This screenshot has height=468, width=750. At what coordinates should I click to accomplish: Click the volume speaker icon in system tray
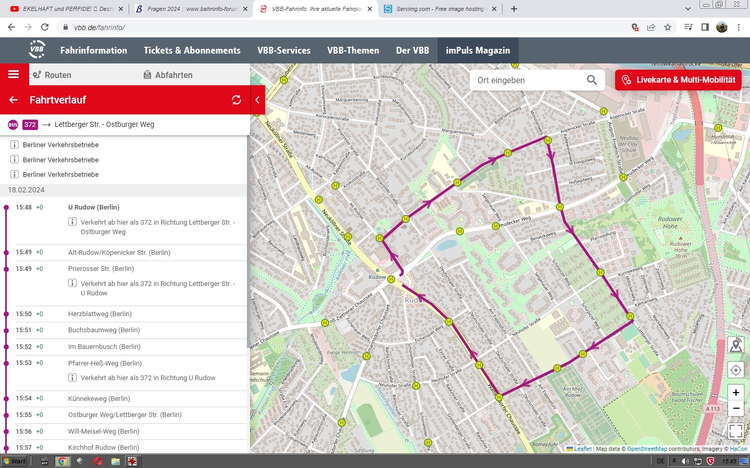tap(685, 461)
